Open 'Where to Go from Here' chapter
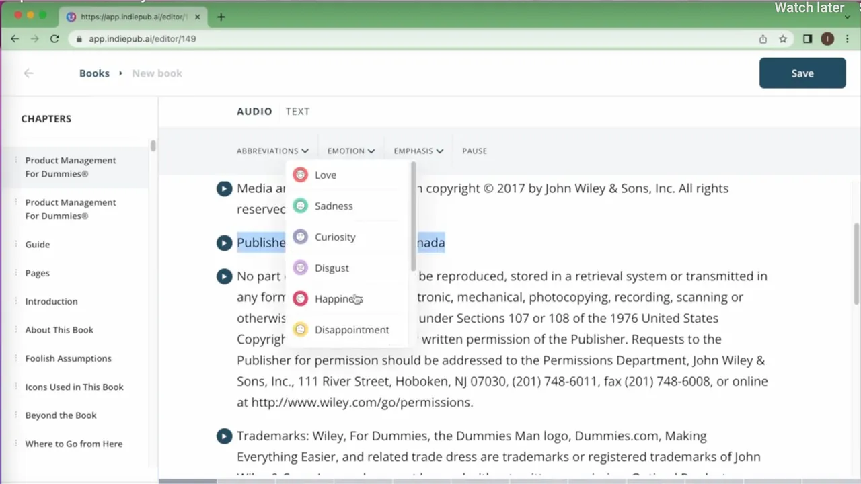 74,444
